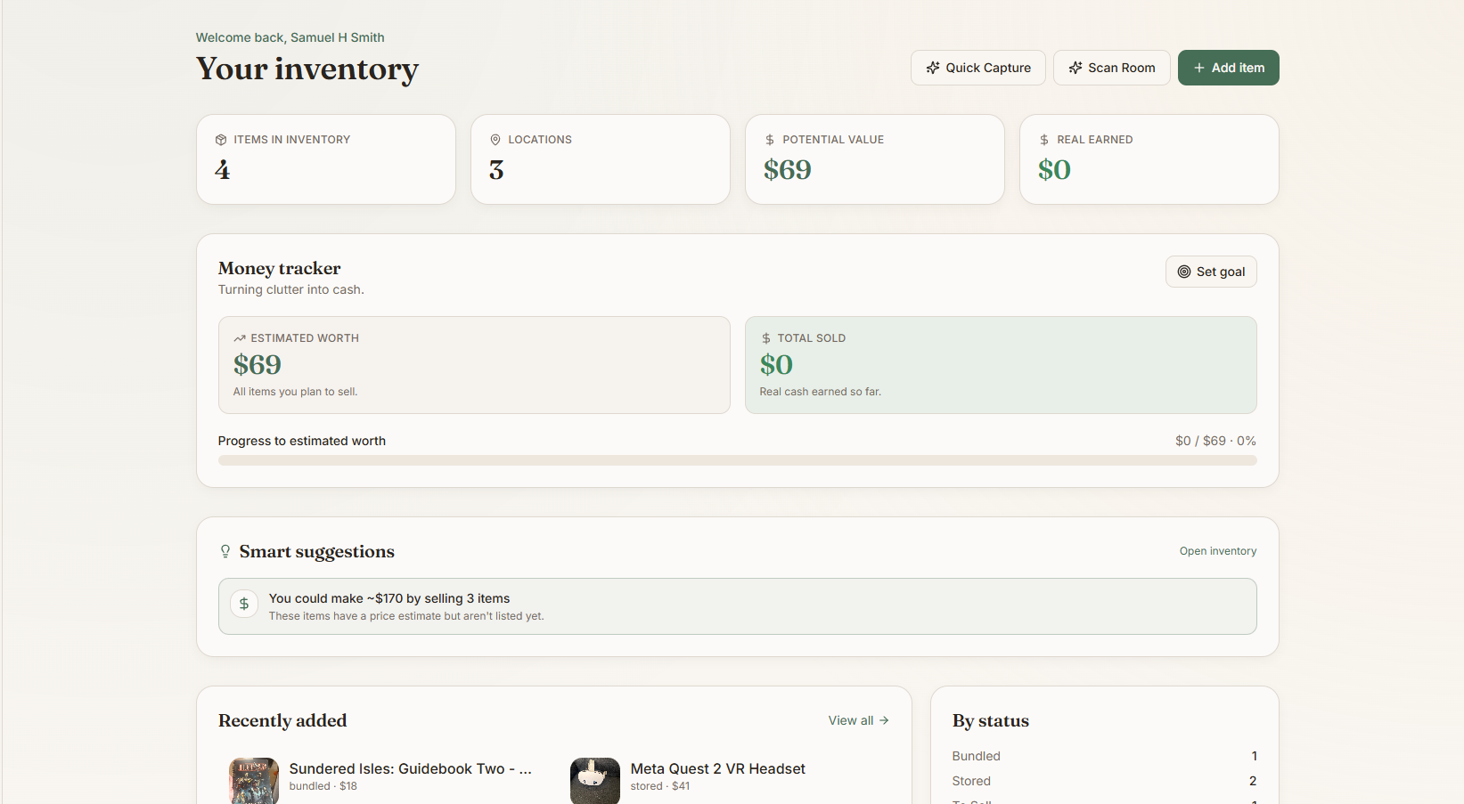This screenshot has width=1464, height=804.
Task: Select the Potential Value stat card
Action: [x=874, y=159]
